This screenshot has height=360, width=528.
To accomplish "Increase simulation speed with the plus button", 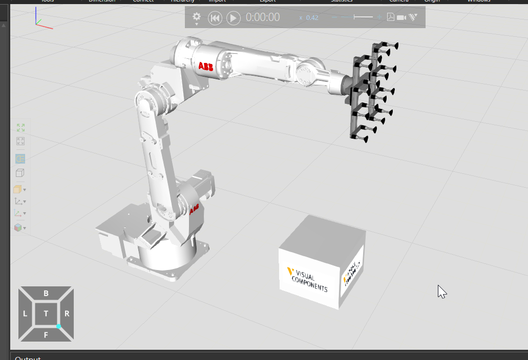I will (x=379, y=17).
